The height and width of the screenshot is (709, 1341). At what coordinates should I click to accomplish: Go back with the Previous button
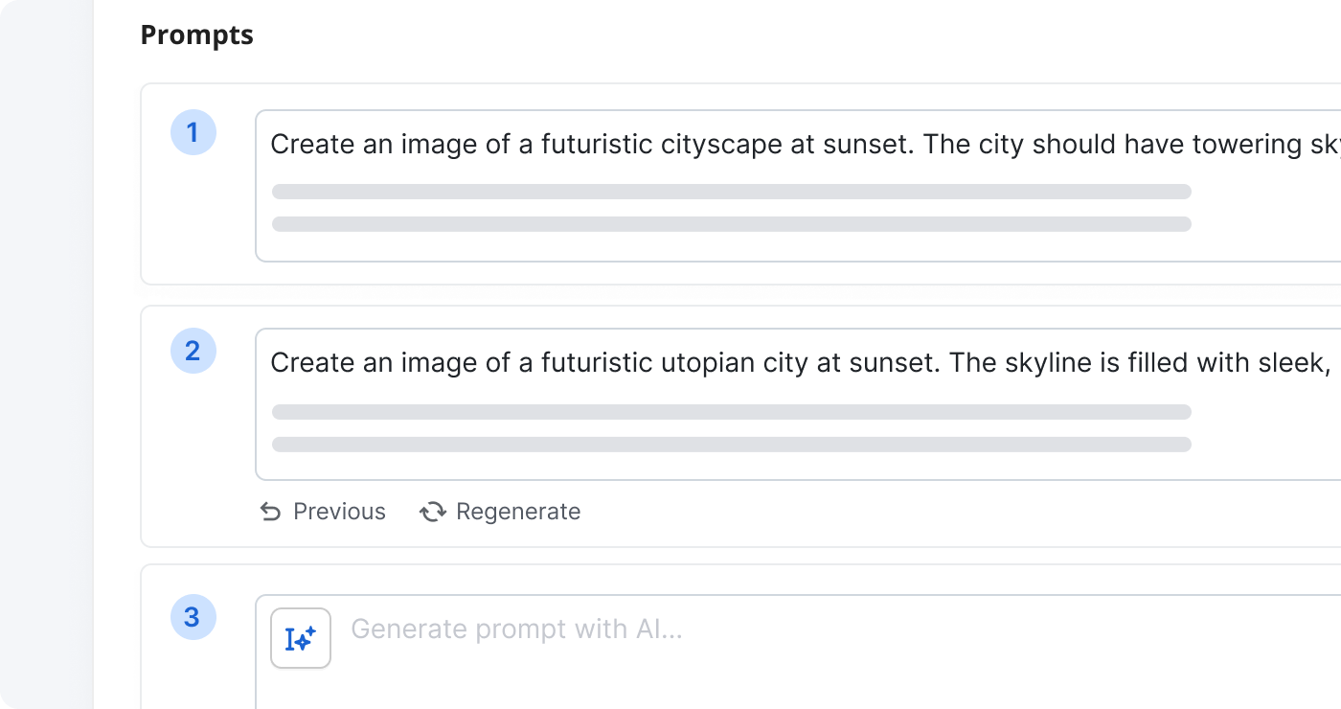tap(323, 512)
